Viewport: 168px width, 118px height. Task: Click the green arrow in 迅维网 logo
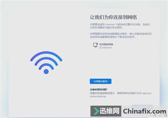pyautogui.click(x=96, y=111)
